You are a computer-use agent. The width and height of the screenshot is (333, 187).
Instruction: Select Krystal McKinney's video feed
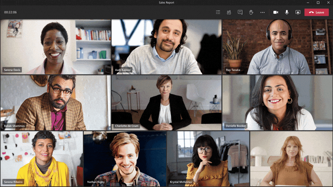208,159
